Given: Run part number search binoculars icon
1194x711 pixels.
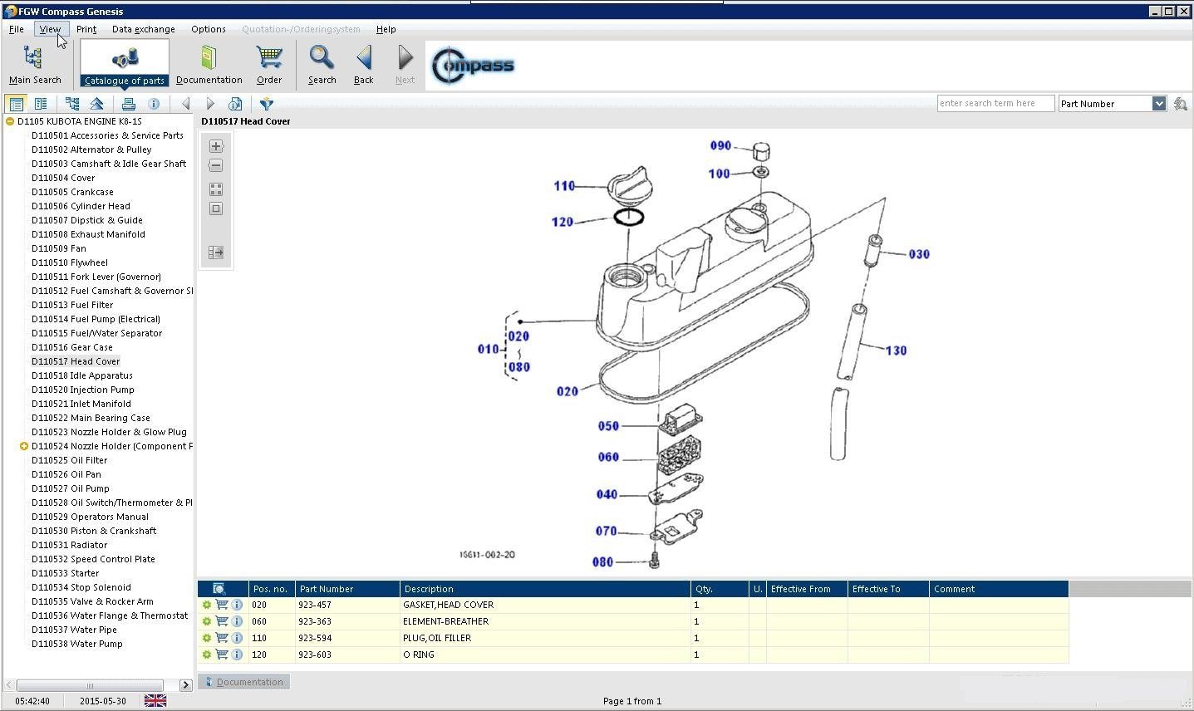Looking at the screenshot, I should tap(1180, 104).
